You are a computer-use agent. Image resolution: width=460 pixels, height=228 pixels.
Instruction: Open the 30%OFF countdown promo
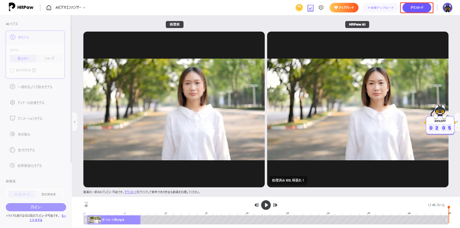[440, 126]
